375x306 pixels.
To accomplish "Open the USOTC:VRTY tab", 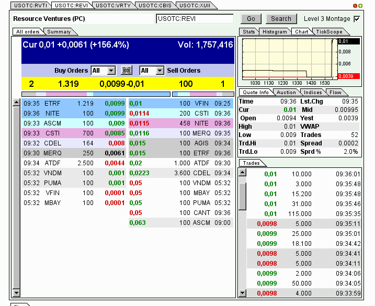I will tap(113, 6).
